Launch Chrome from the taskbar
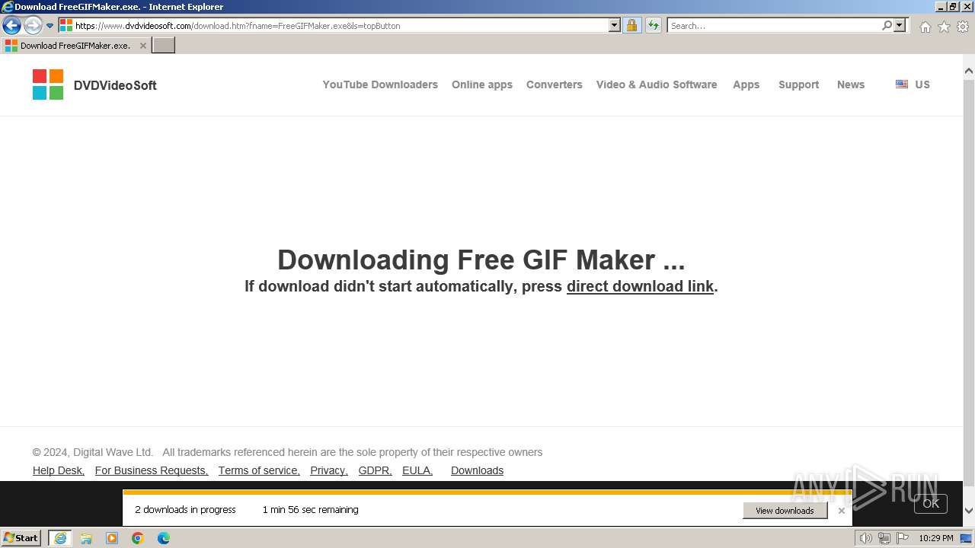Image resolution: width=975 pixels, height=548 pixels. 138,538
